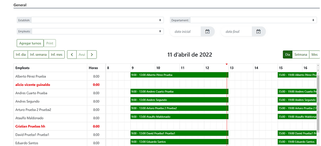Click employee David Prueba1 Prueba1 name
Image resolution: width=321 pixels, height=146 pixels.
click(x=32, y=135)
